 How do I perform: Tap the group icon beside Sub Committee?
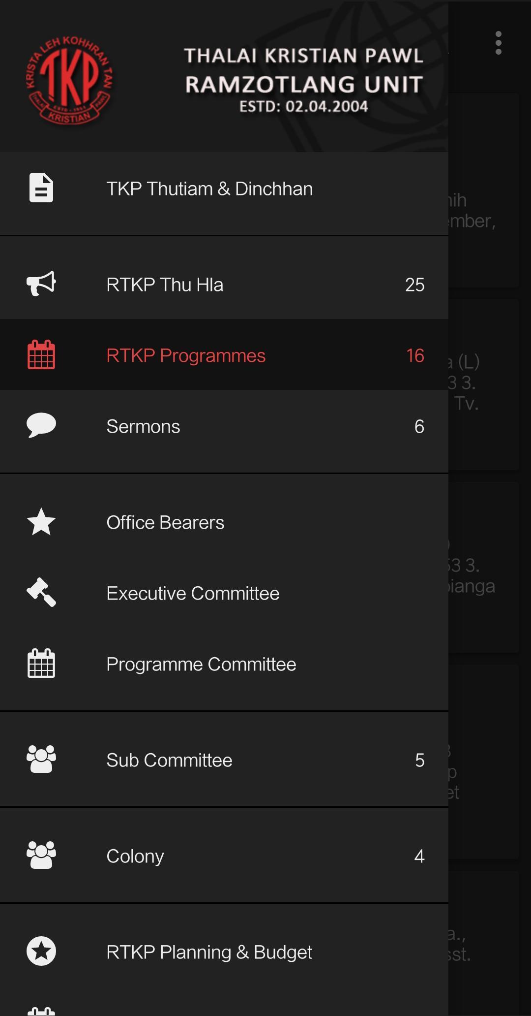[41, 760]
